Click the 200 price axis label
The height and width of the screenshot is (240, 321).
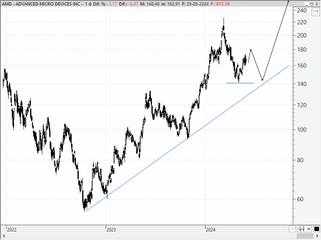click(x=302, y=36)
